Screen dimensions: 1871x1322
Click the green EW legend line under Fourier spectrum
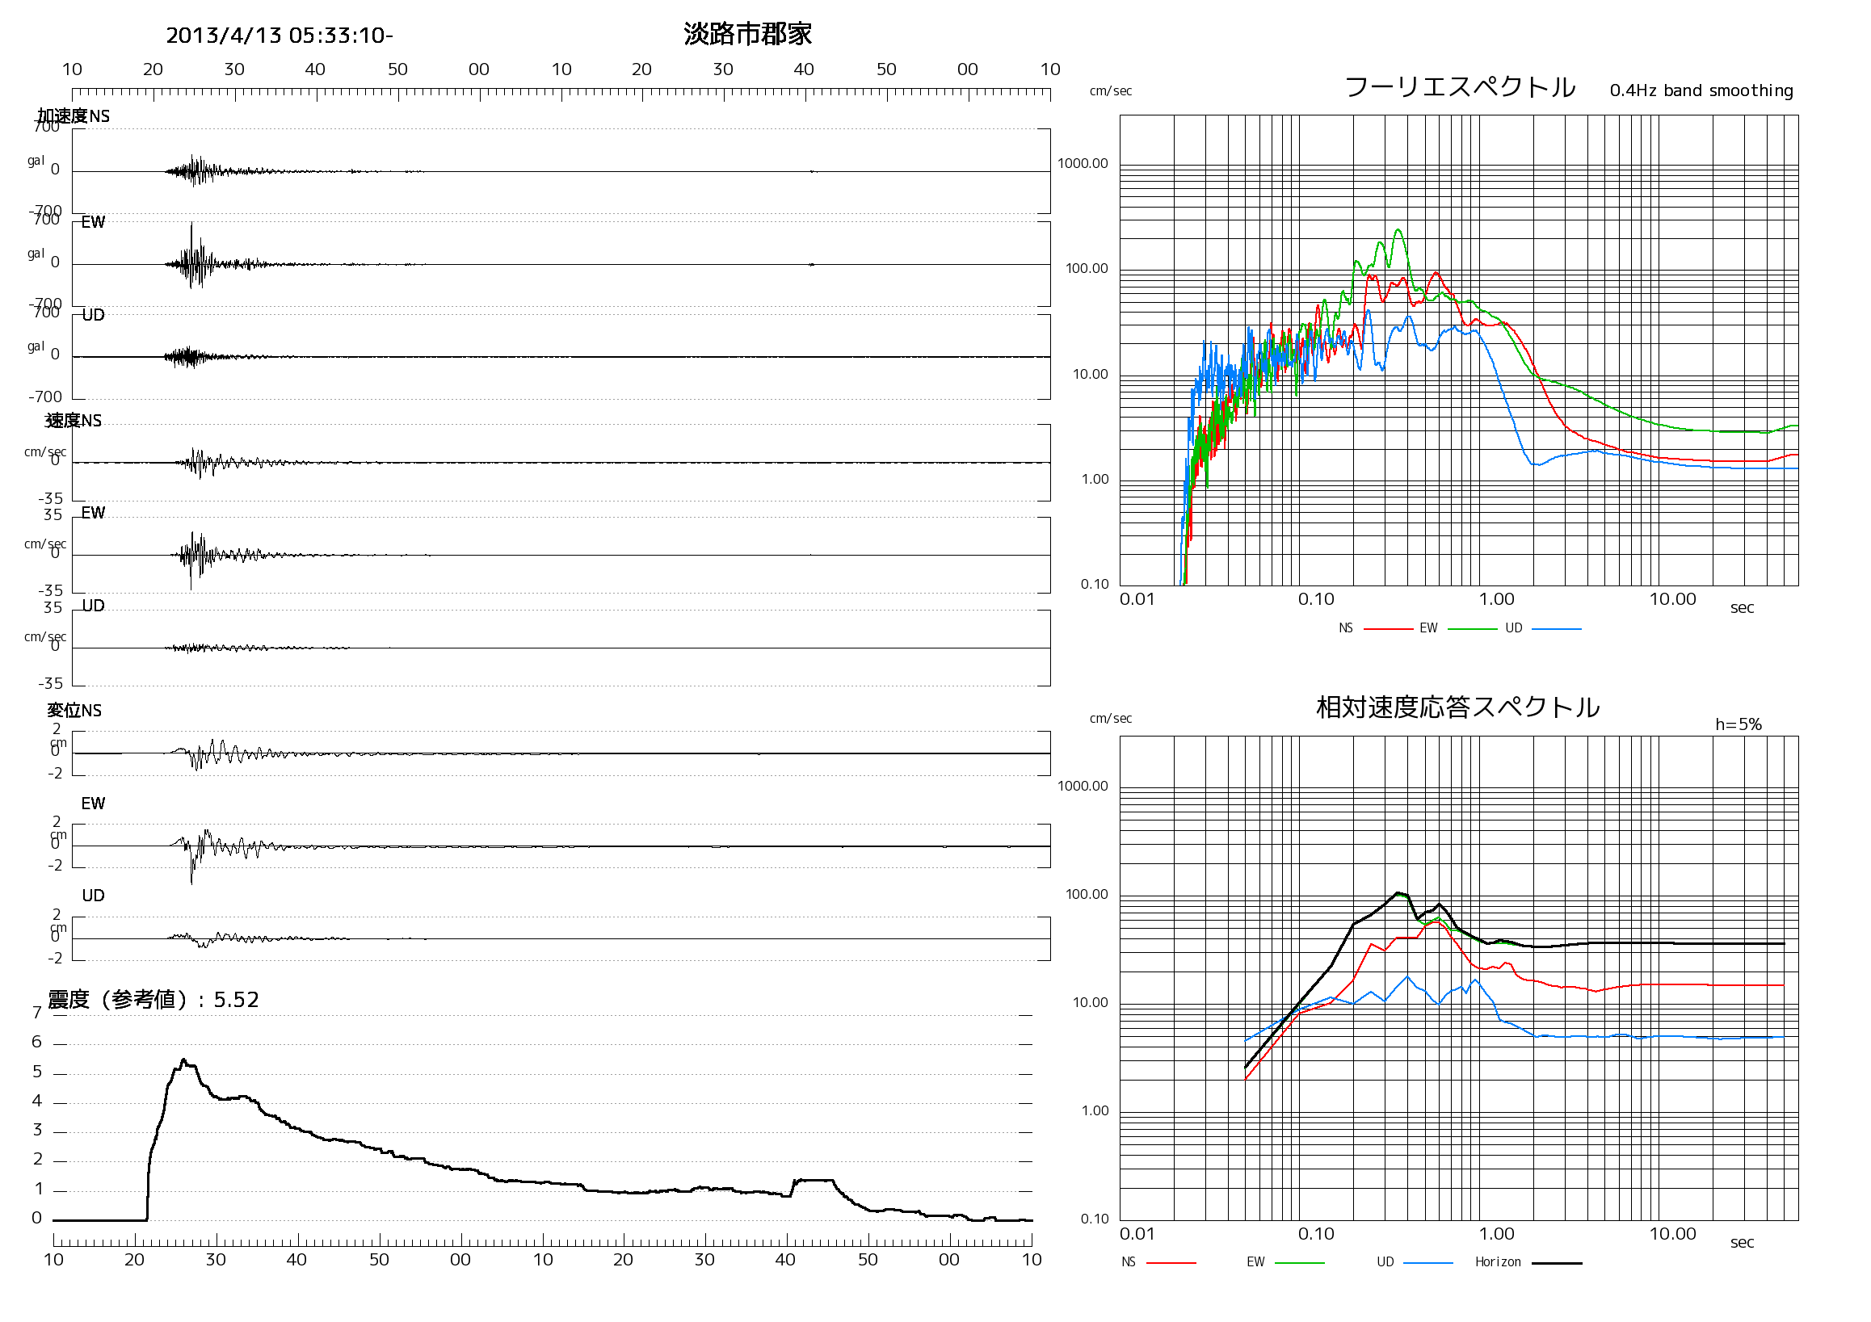click(1473, 630)
